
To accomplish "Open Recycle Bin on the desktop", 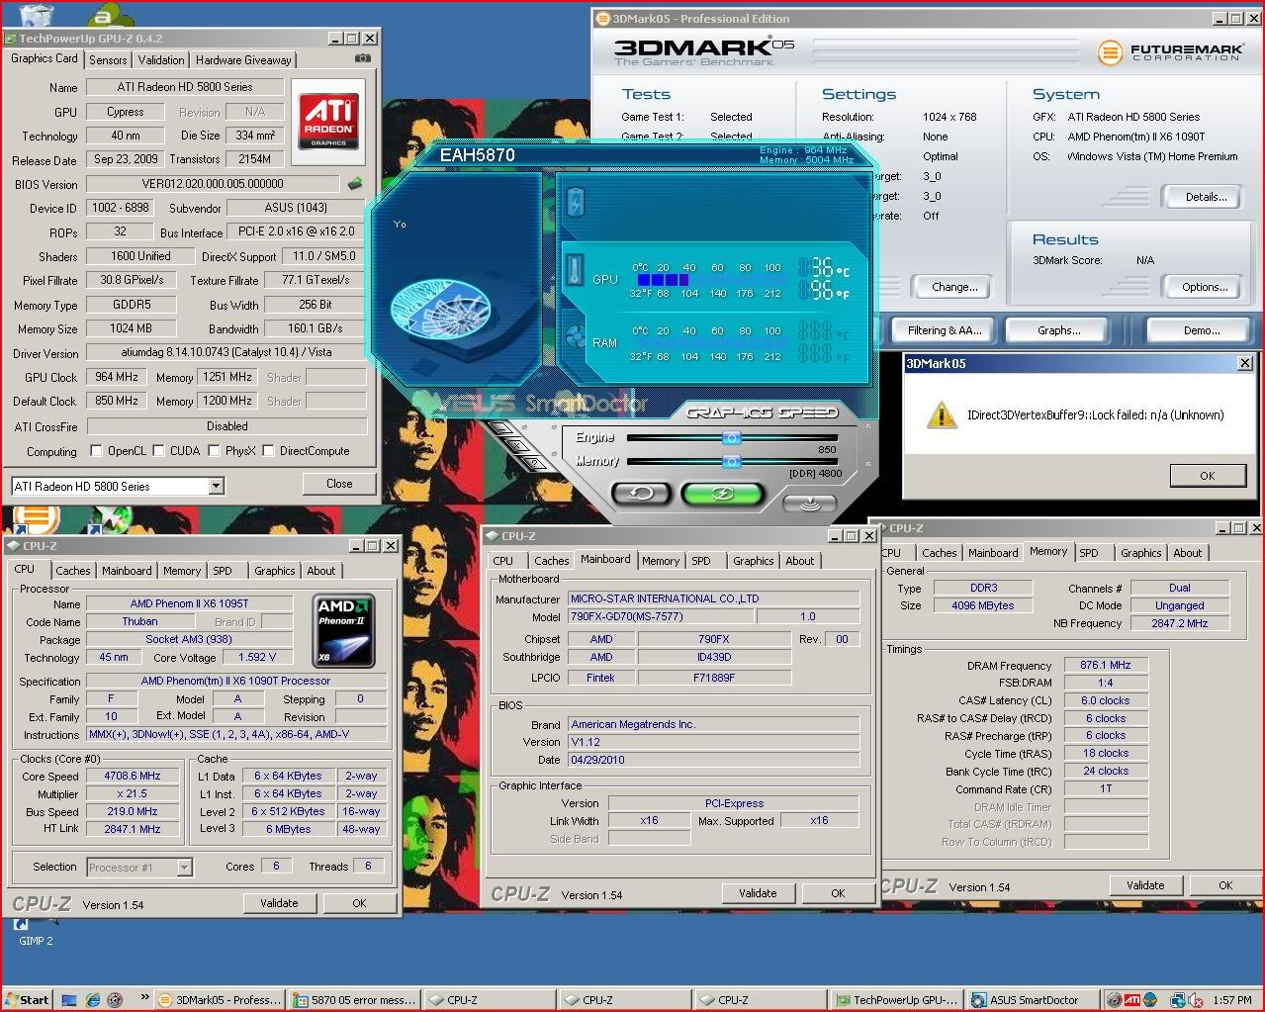I will pos(37,14).
